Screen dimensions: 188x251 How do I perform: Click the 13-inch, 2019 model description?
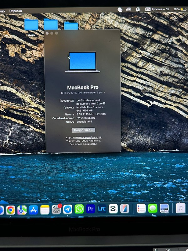point(83,93)
